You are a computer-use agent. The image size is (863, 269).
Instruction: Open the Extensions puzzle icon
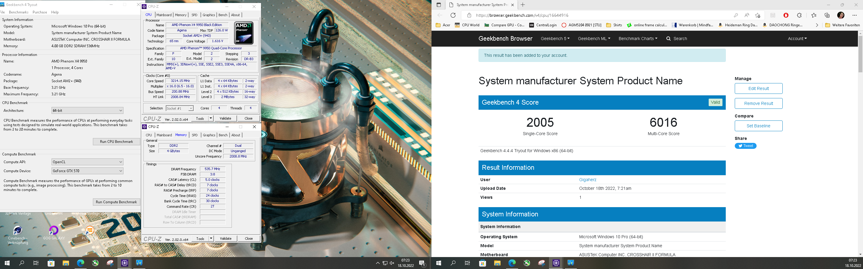pyautogui.click(x=799, y=15)
